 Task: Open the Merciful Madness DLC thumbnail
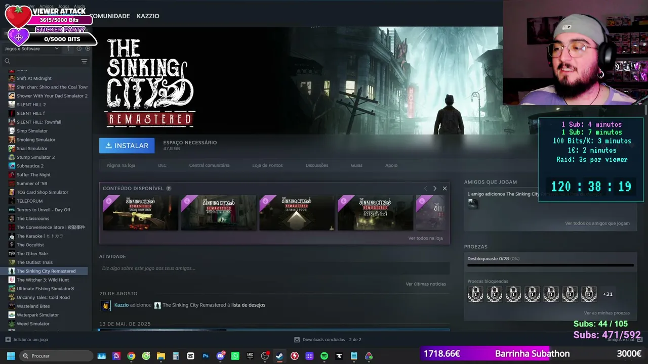pos(219,213)
